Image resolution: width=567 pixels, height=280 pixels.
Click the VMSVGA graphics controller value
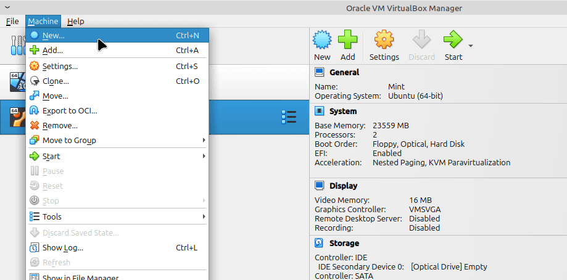pos(424,210)
